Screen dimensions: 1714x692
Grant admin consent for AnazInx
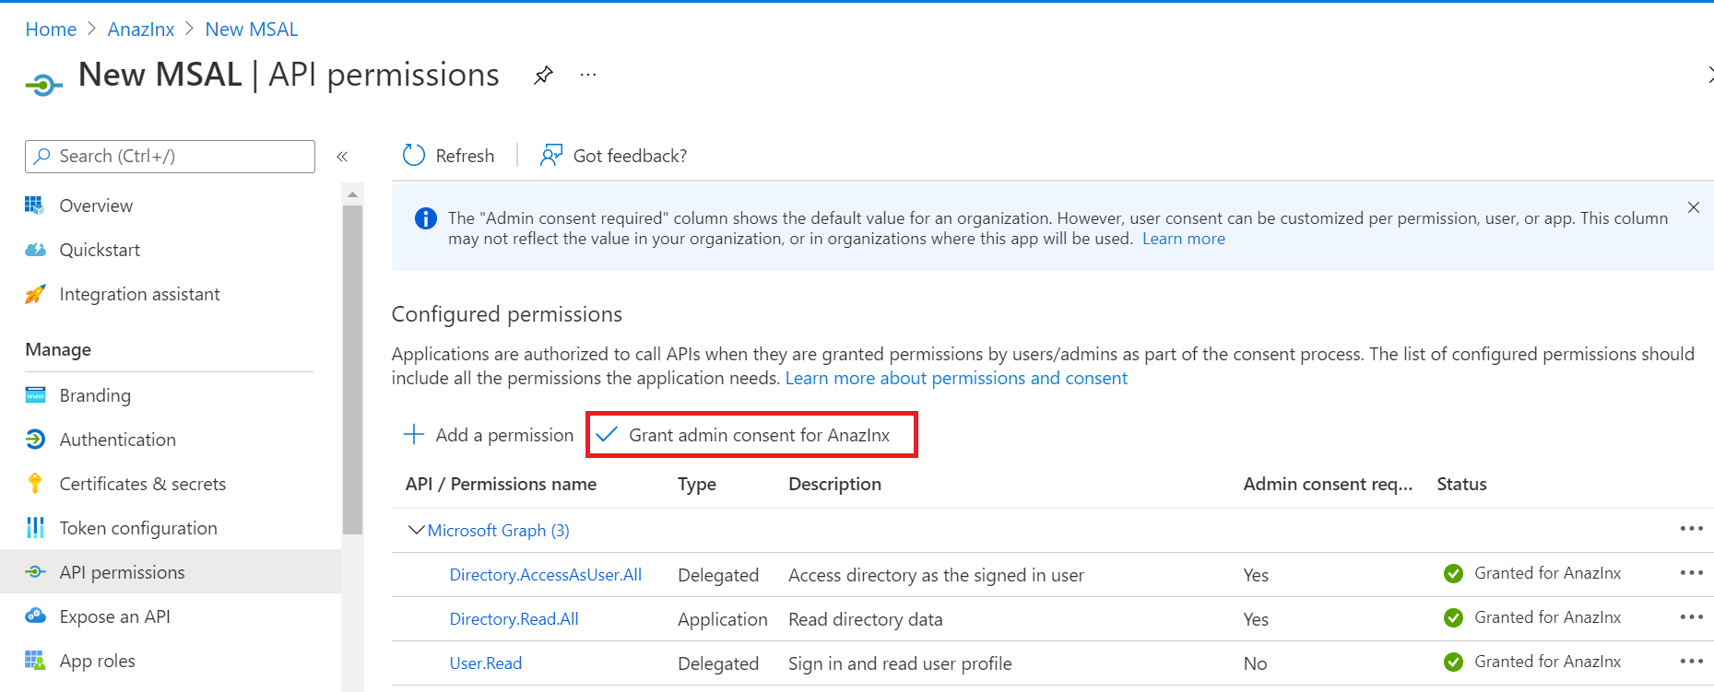pyautogui.click(x=751, y=435)
